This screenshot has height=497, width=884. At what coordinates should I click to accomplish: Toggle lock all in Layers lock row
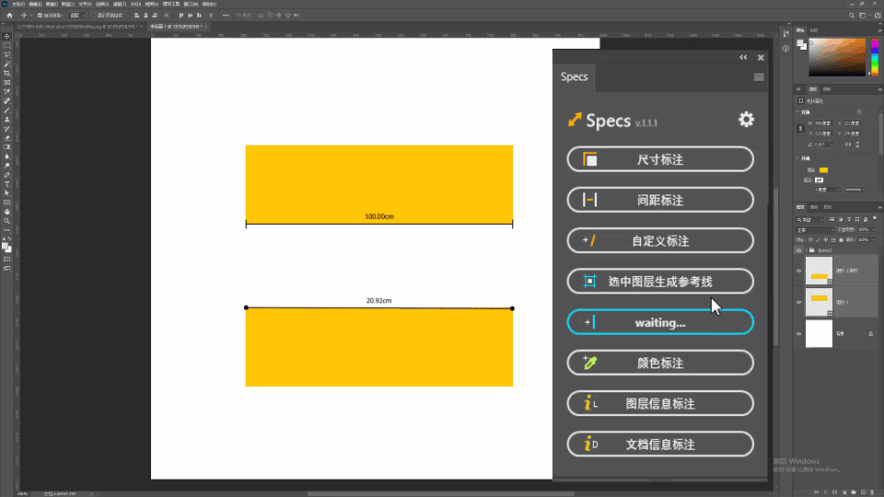(841, 239)
